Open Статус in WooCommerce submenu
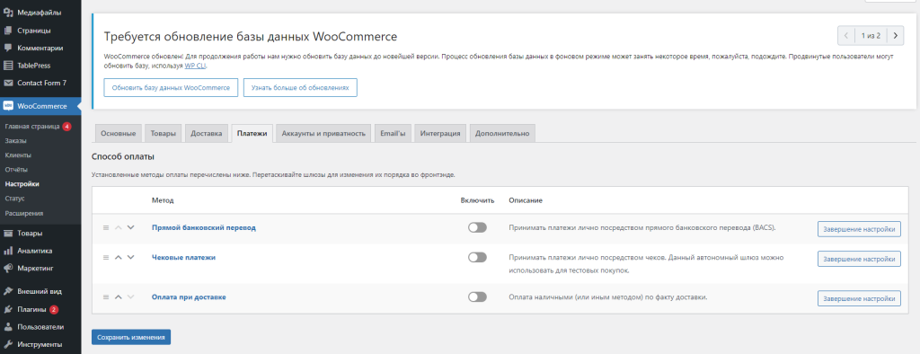The image size is (920, 354). tap(14, 199)
